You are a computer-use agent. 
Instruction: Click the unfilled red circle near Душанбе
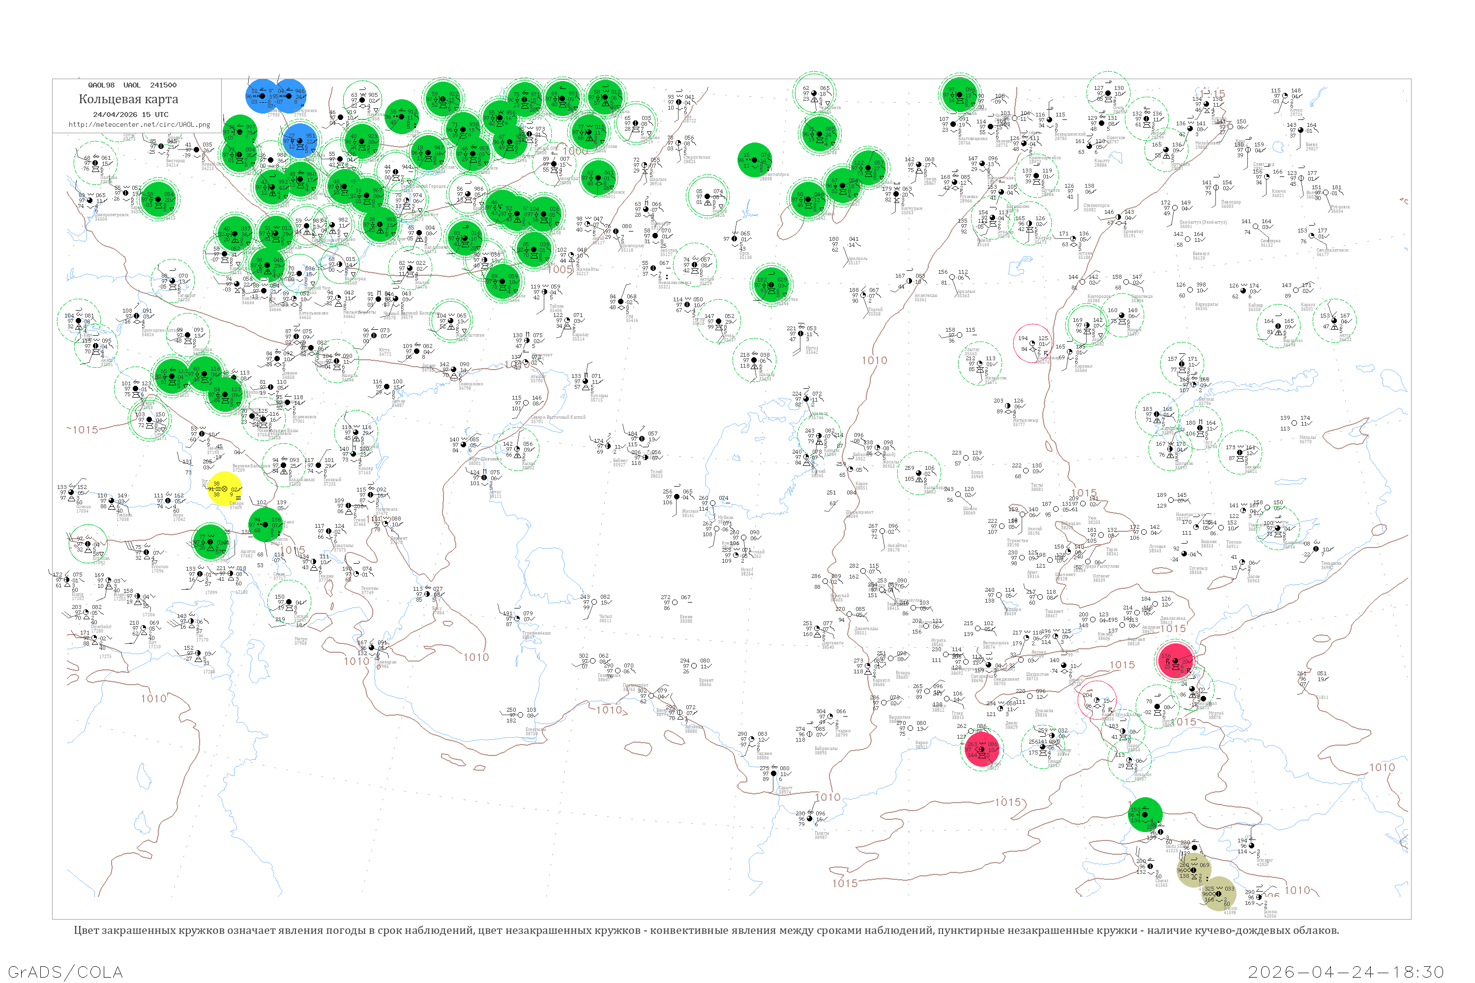[x=1097, y=699]
